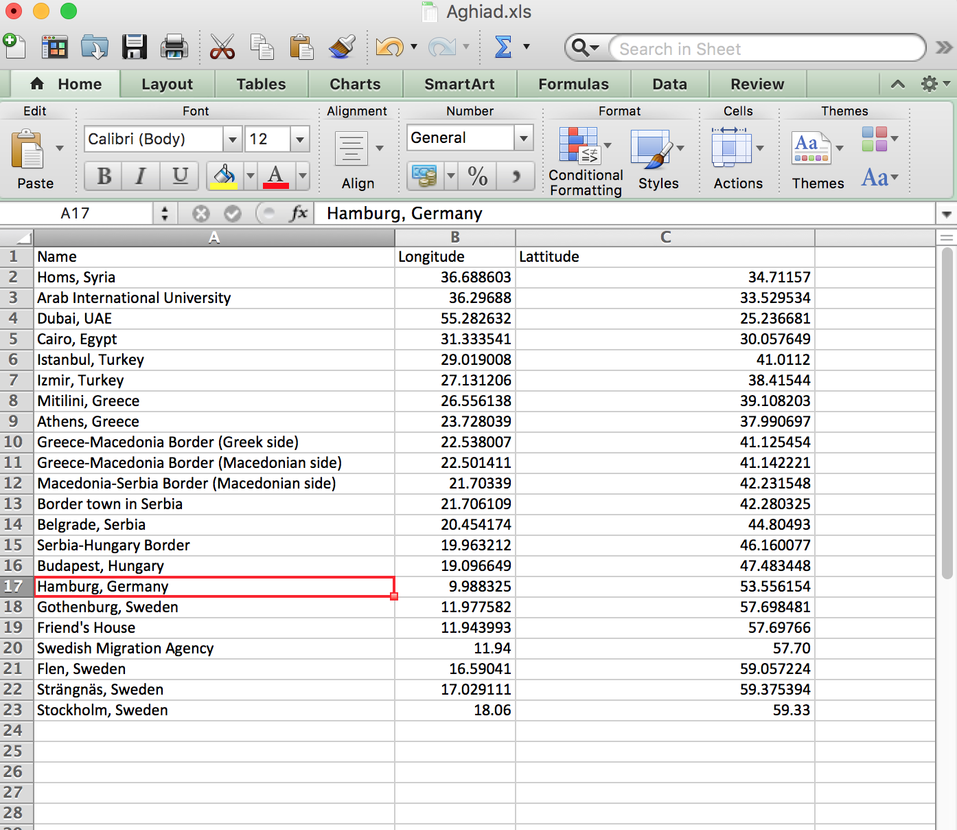Toggle underline formatting

coord(180,176)
